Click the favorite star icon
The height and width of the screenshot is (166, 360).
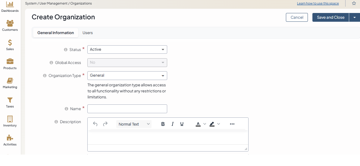[354, 3]
